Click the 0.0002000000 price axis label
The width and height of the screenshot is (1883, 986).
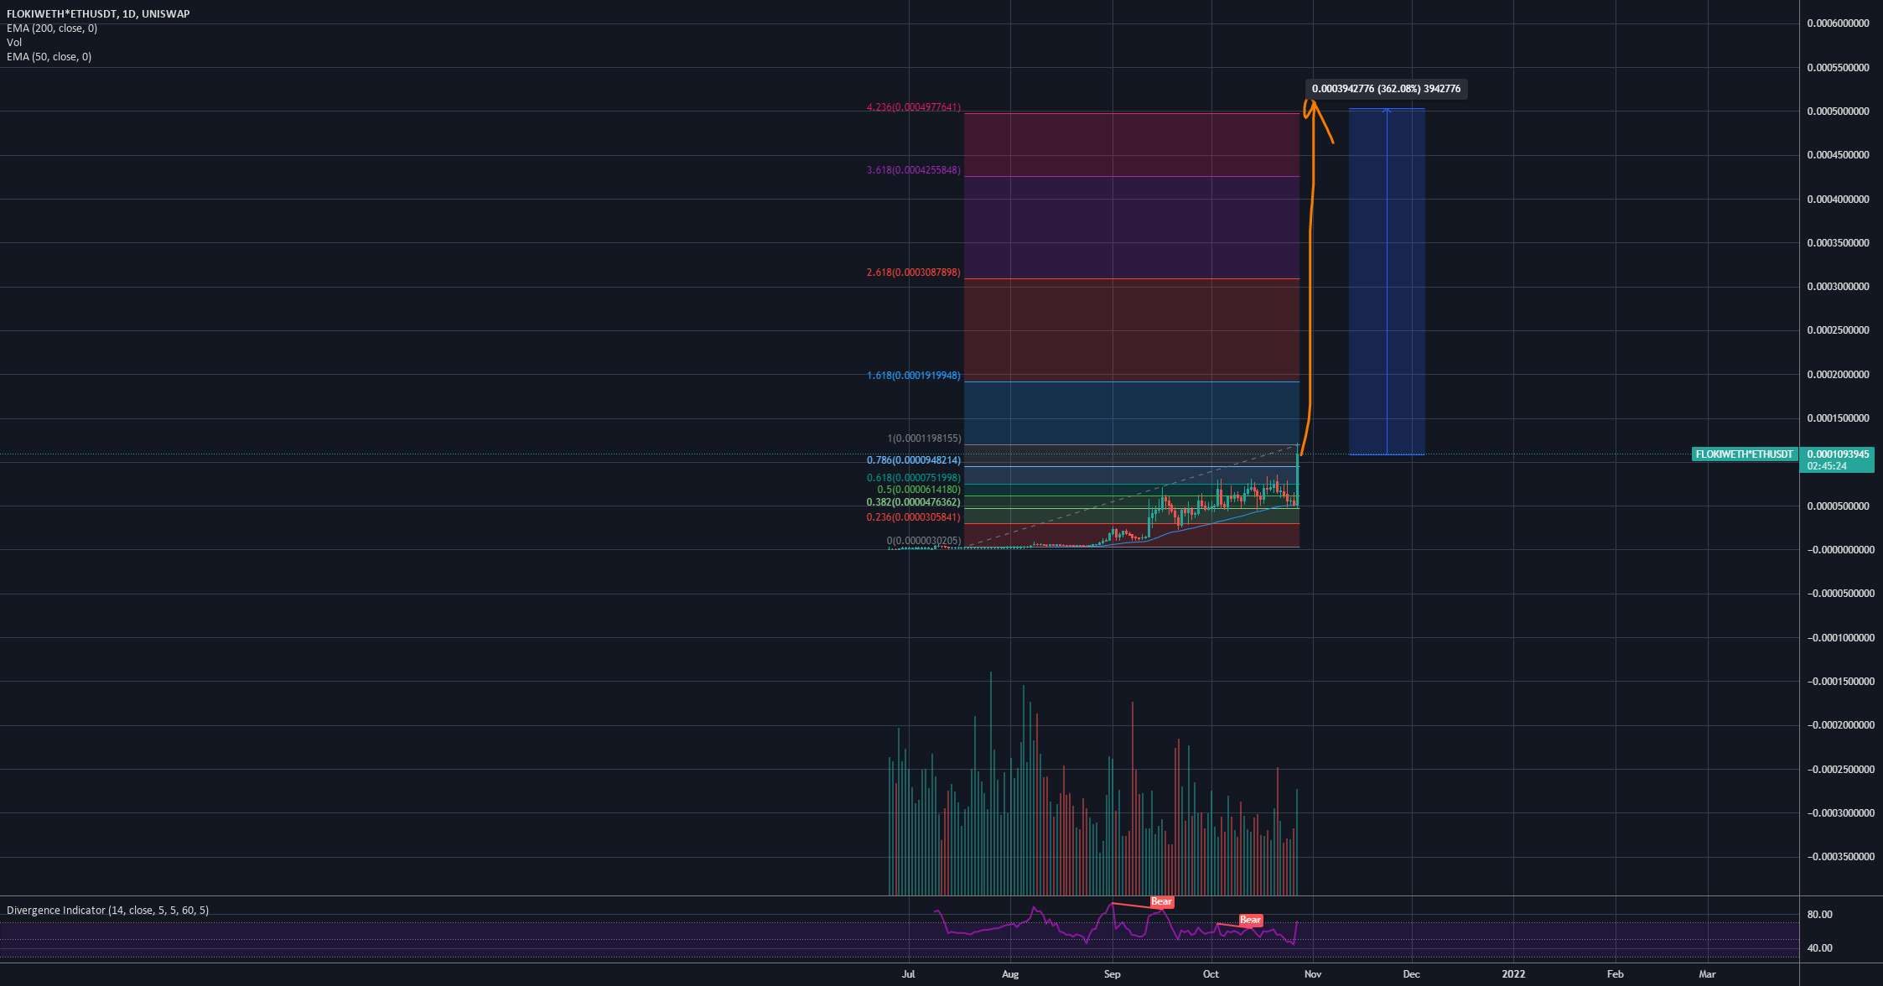point(1838,375)
